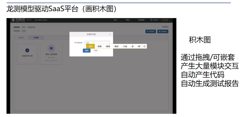Click the 元素管理 blue button
The image size is (242, 117).
[x=151, y=31]
